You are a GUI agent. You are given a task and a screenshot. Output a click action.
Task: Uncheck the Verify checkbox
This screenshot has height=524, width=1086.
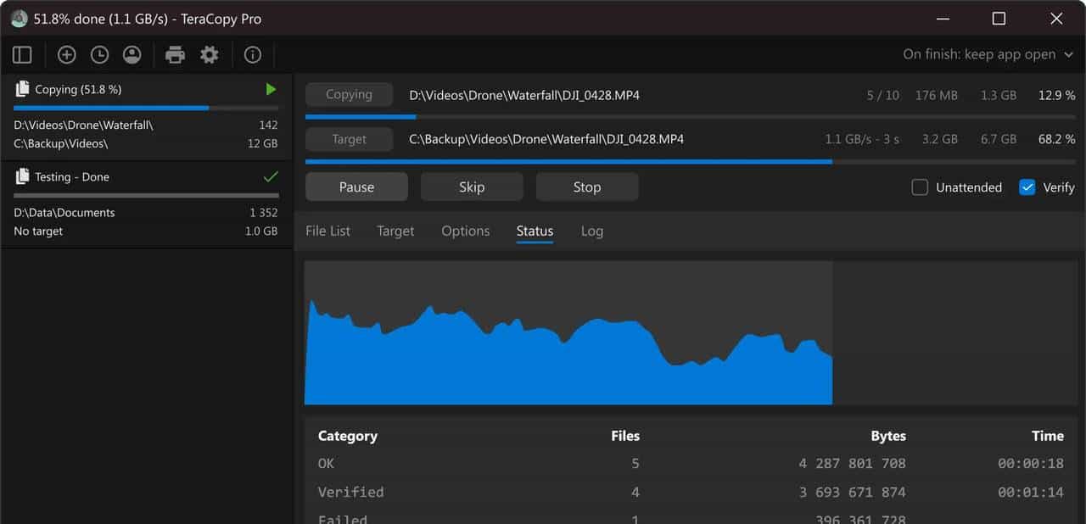(x=1027, y=187)
